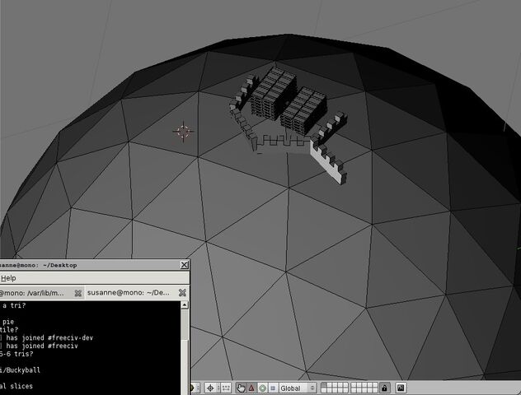Viewport: 521px width, 395px height.
Task: Click the 'slices' text in the terminal
Action: [x=21, y=386]
